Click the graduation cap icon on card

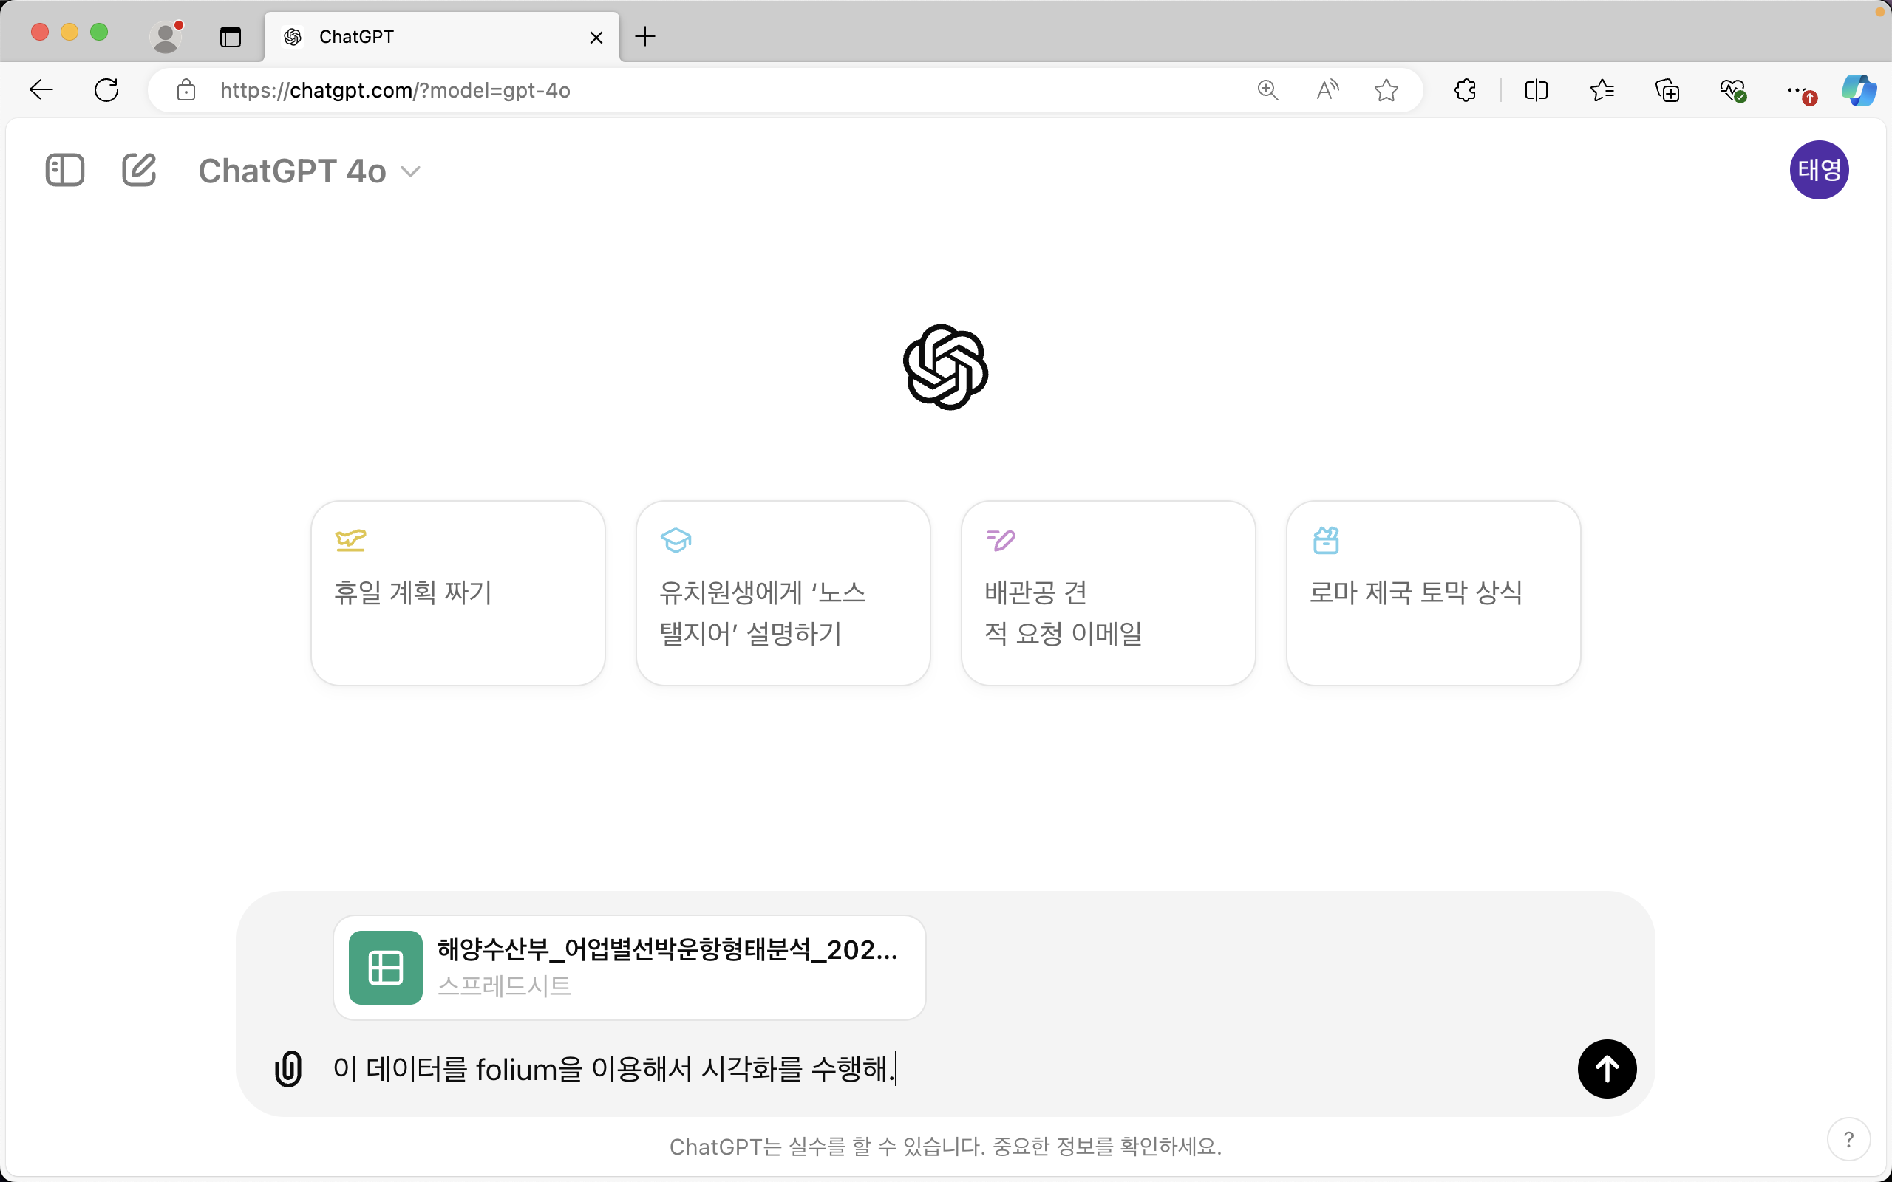(x=676, y=540)
